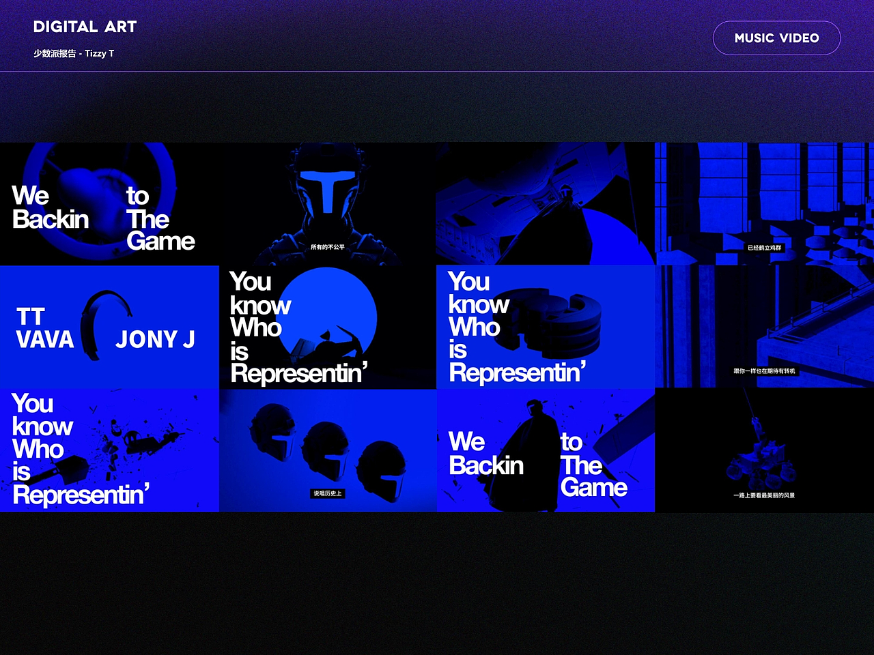Click the caption '已经鹤立鸡群'

(765, 248)
